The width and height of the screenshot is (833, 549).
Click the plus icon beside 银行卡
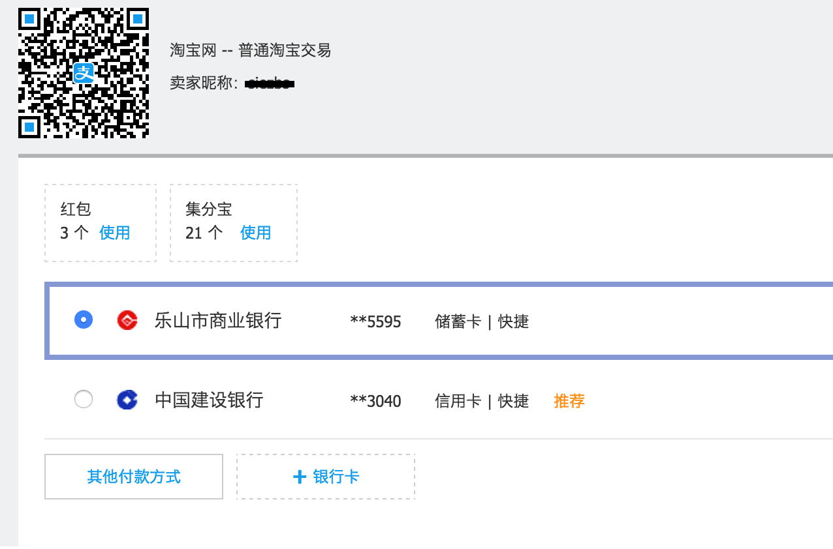[300, 477]
